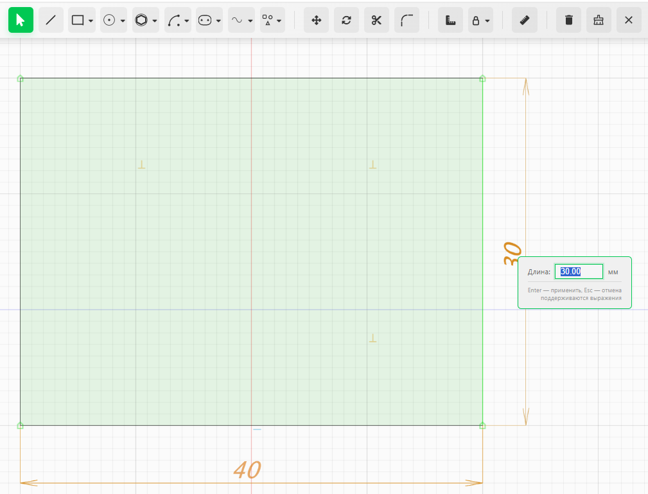Image resolution: width=648 pixels, height=494 pixels.
Task: Select the rectangle's top-left corner point
Action: [21, 78]
